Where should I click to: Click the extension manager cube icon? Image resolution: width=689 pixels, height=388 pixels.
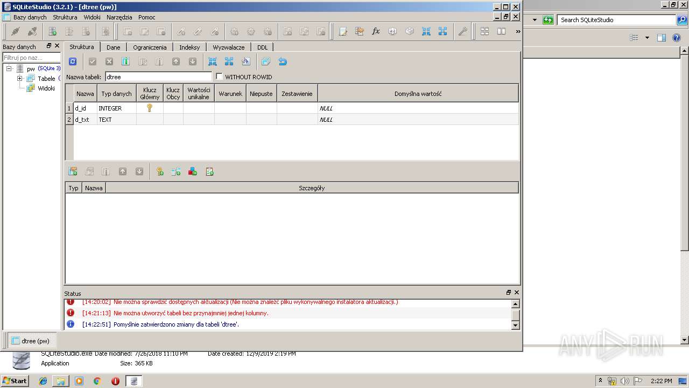(x=410, y=31)
